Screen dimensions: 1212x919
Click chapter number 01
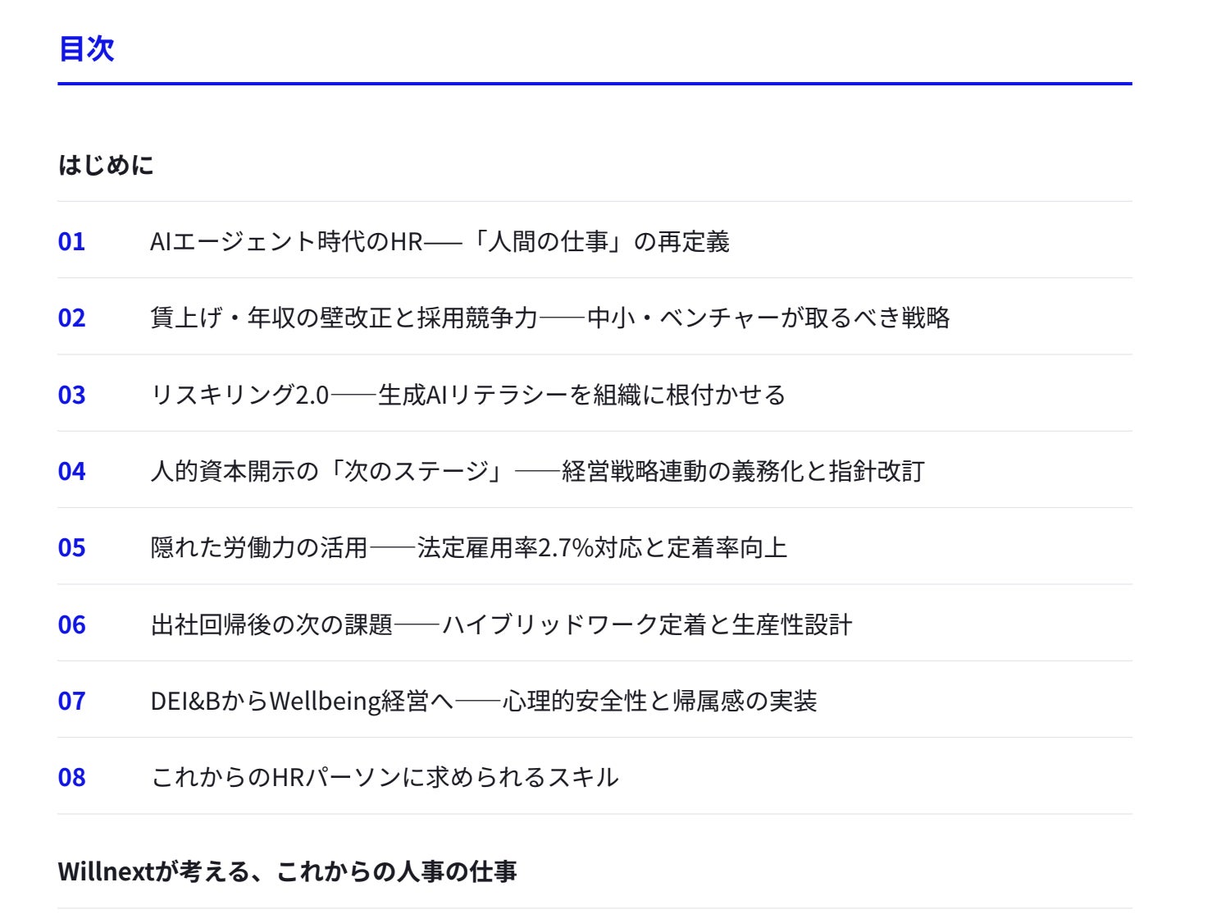click(x=71, y=242)
